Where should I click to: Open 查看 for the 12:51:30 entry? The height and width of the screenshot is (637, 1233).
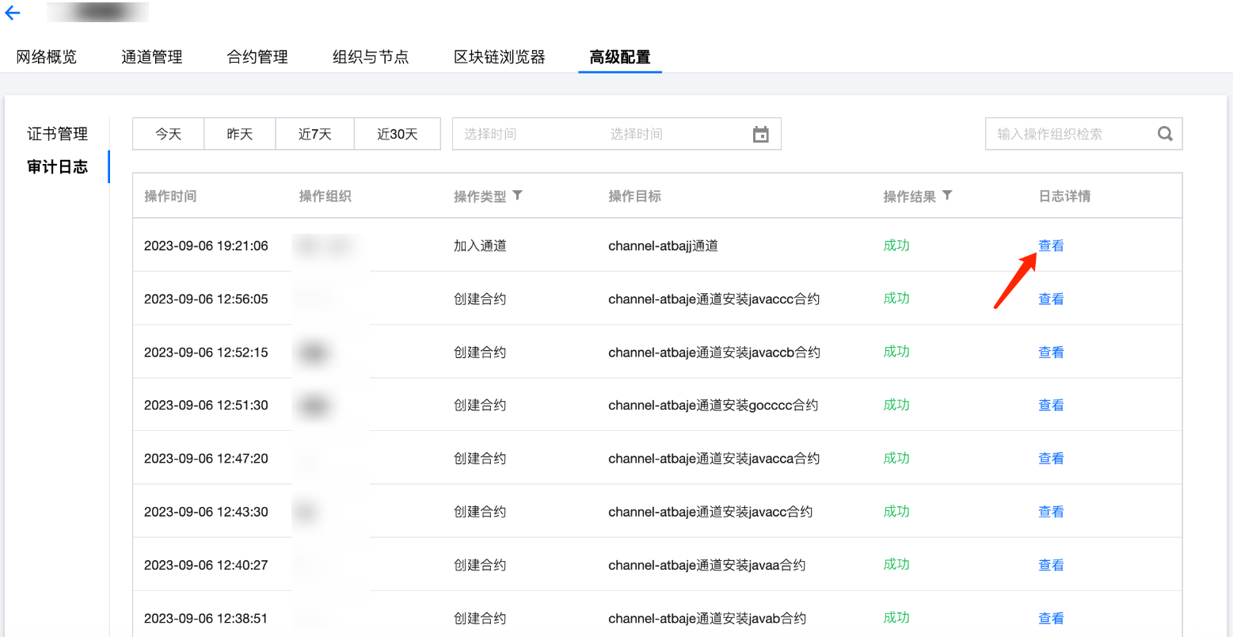pos(1051,405)
